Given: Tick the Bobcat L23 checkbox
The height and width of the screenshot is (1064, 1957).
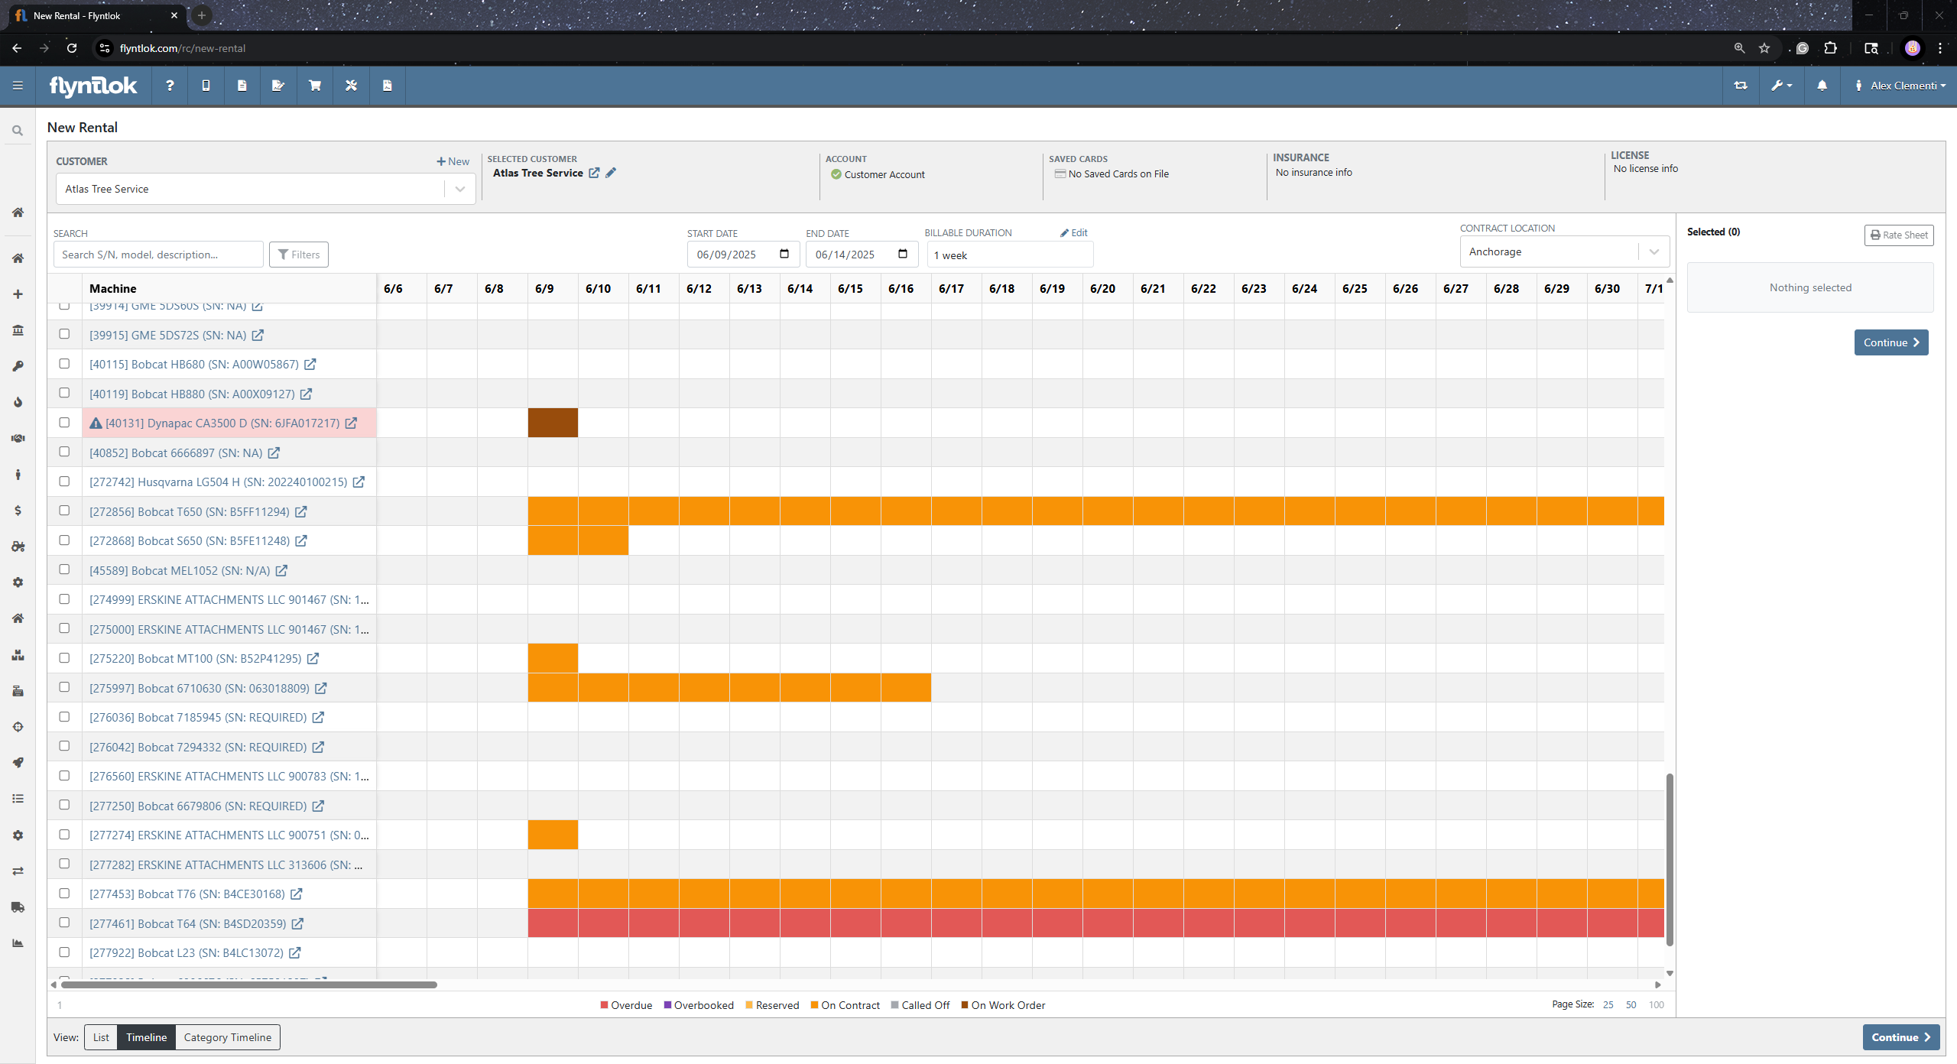Looking at the screenshot, I should pyautogui.click(x=64, y=952).
